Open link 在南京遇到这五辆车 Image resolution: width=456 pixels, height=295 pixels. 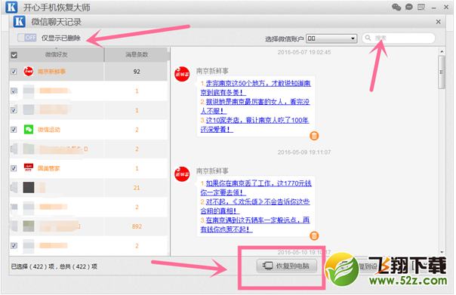click(255, 225)
